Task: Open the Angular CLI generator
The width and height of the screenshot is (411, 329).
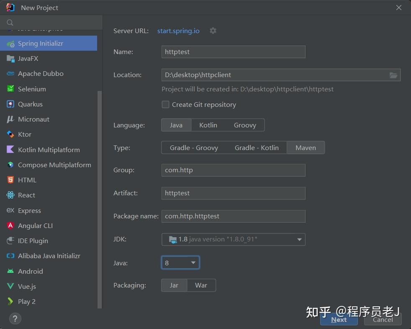Action: (35, 225)
